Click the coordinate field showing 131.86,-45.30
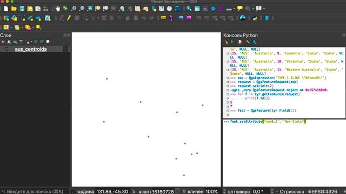 [x=112, y=192]
